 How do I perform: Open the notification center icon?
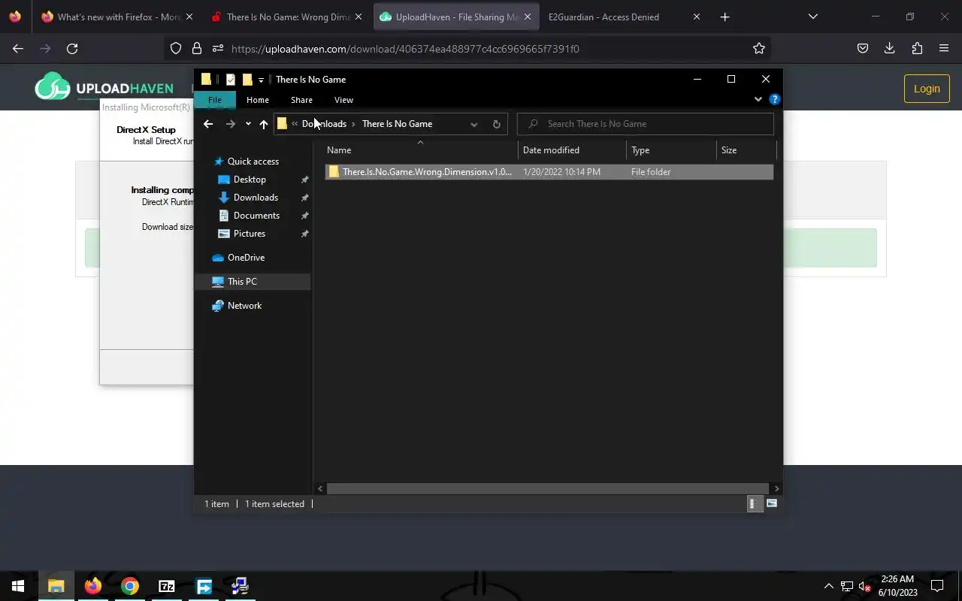point(938,586)
